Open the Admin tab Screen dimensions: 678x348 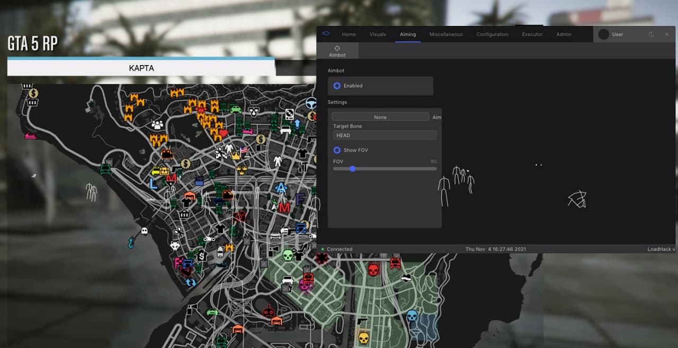click(564, 34)
